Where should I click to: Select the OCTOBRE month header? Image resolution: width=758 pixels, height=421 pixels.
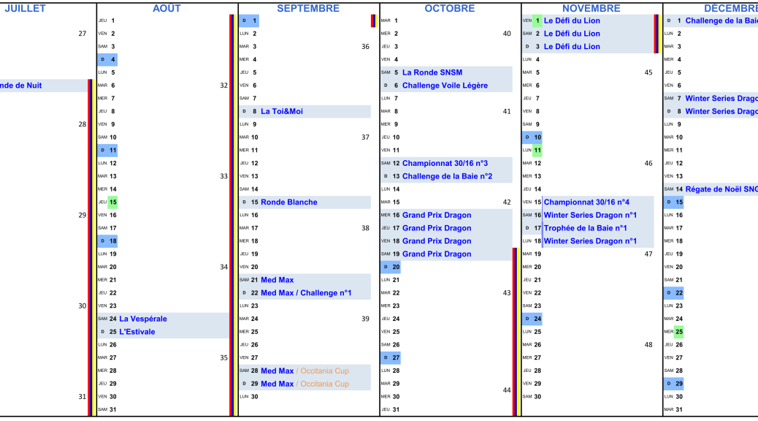point(450,8)
